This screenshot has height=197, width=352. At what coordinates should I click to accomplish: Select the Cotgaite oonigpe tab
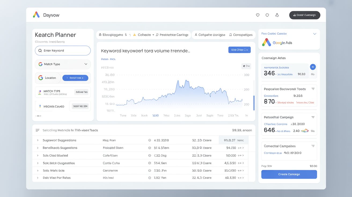(210, 35)
